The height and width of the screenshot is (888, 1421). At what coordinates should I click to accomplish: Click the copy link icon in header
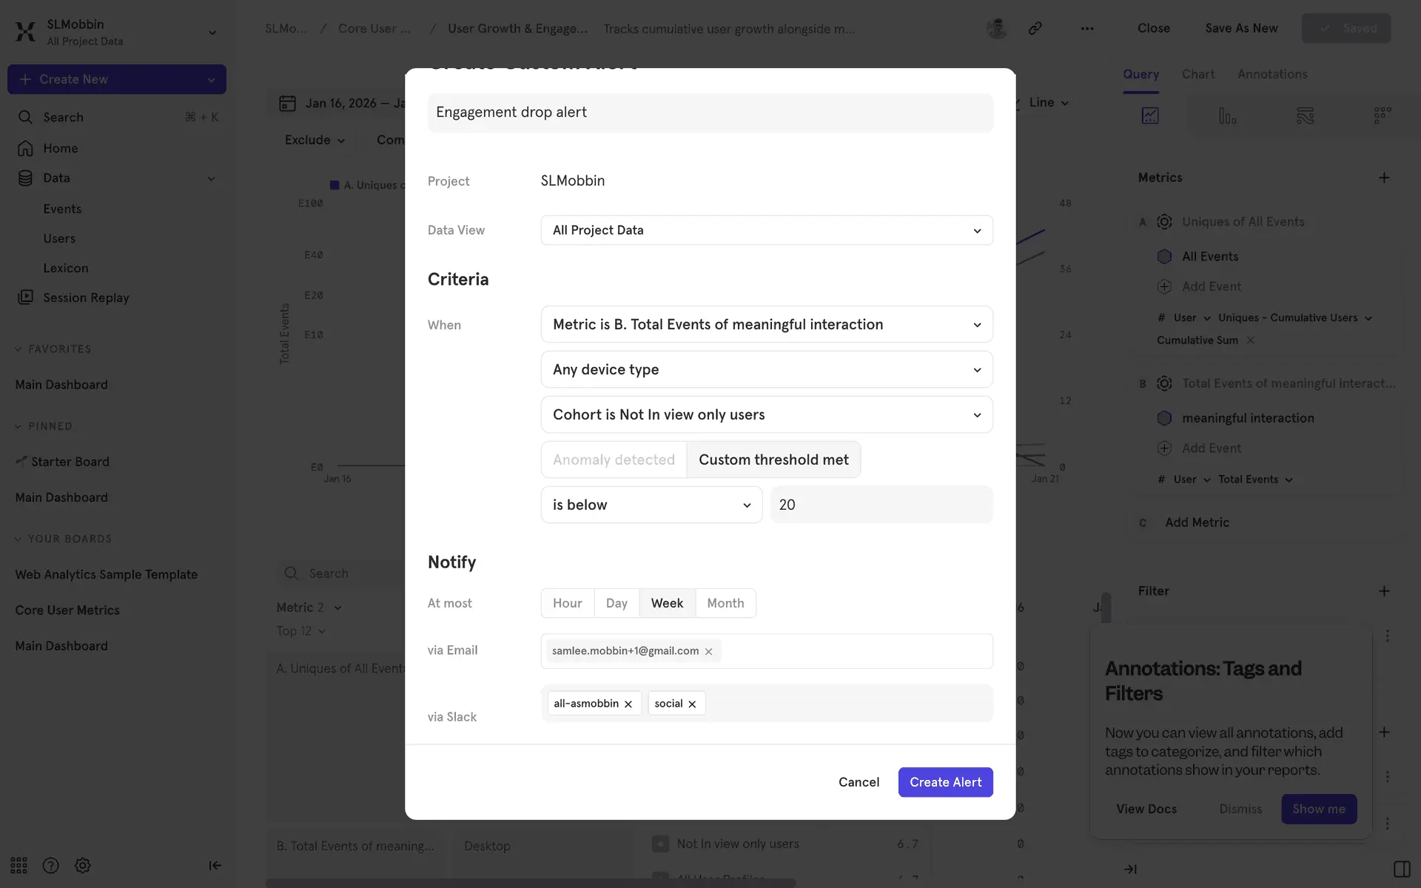pyautogui.click(x=1035, y=28)
